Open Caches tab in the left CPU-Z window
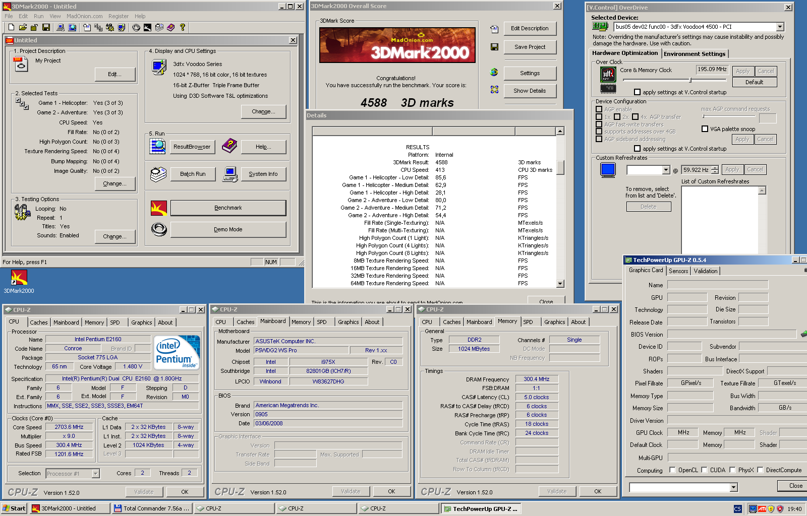The width and height of the screenshot is (807, 516). pos(38,322)
